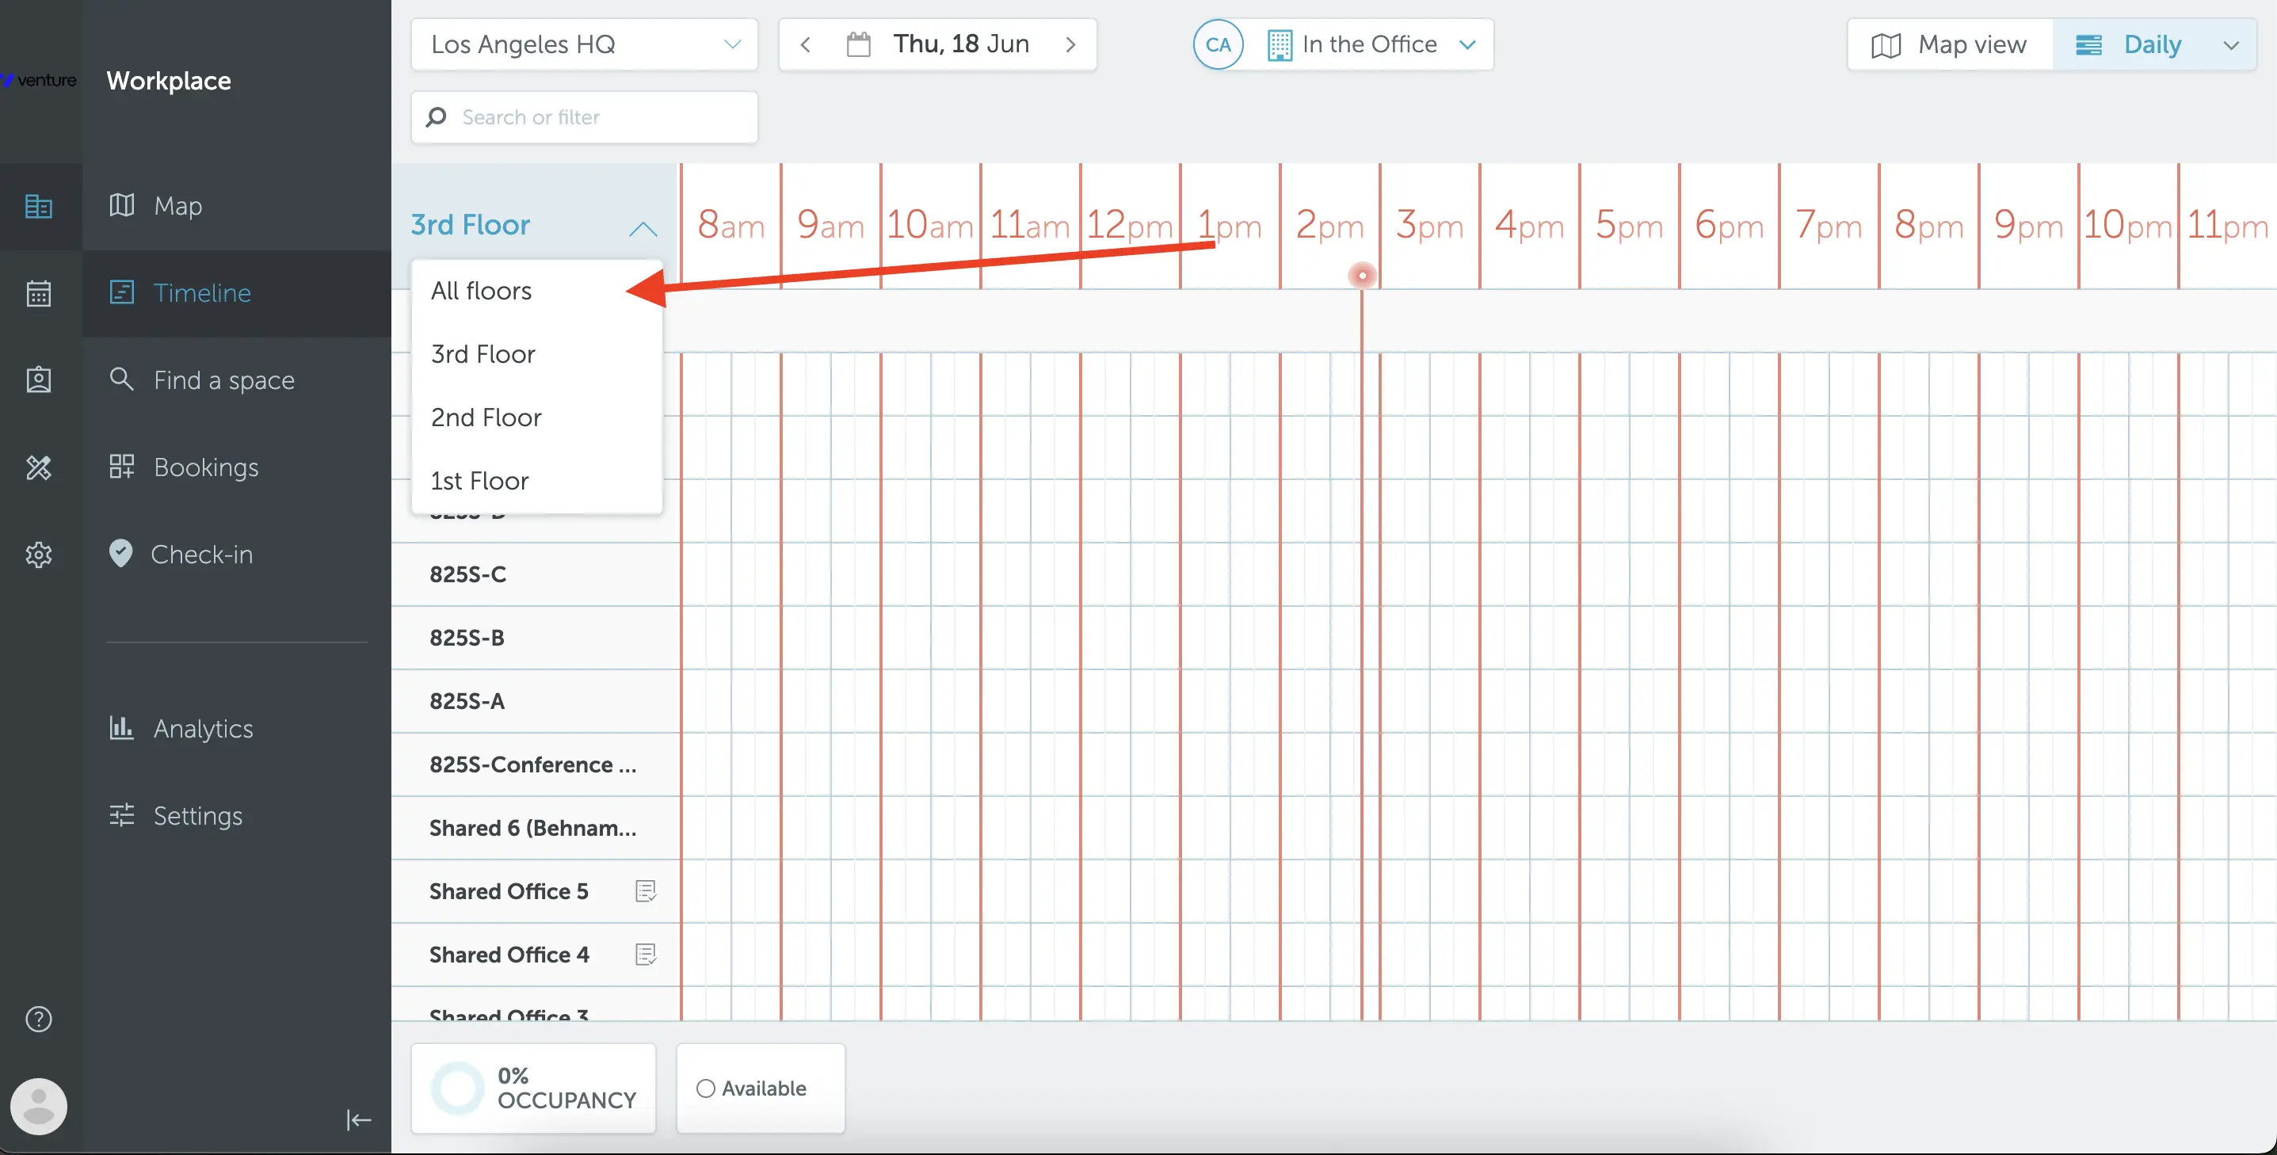Toggle the Available legend radio

pos(705,1088)
